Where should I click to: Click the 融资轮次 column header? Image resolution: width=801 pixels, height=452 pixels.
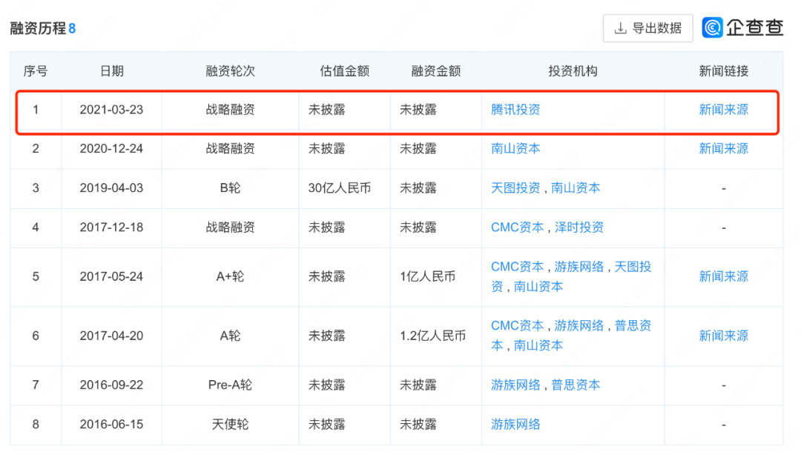231,71
